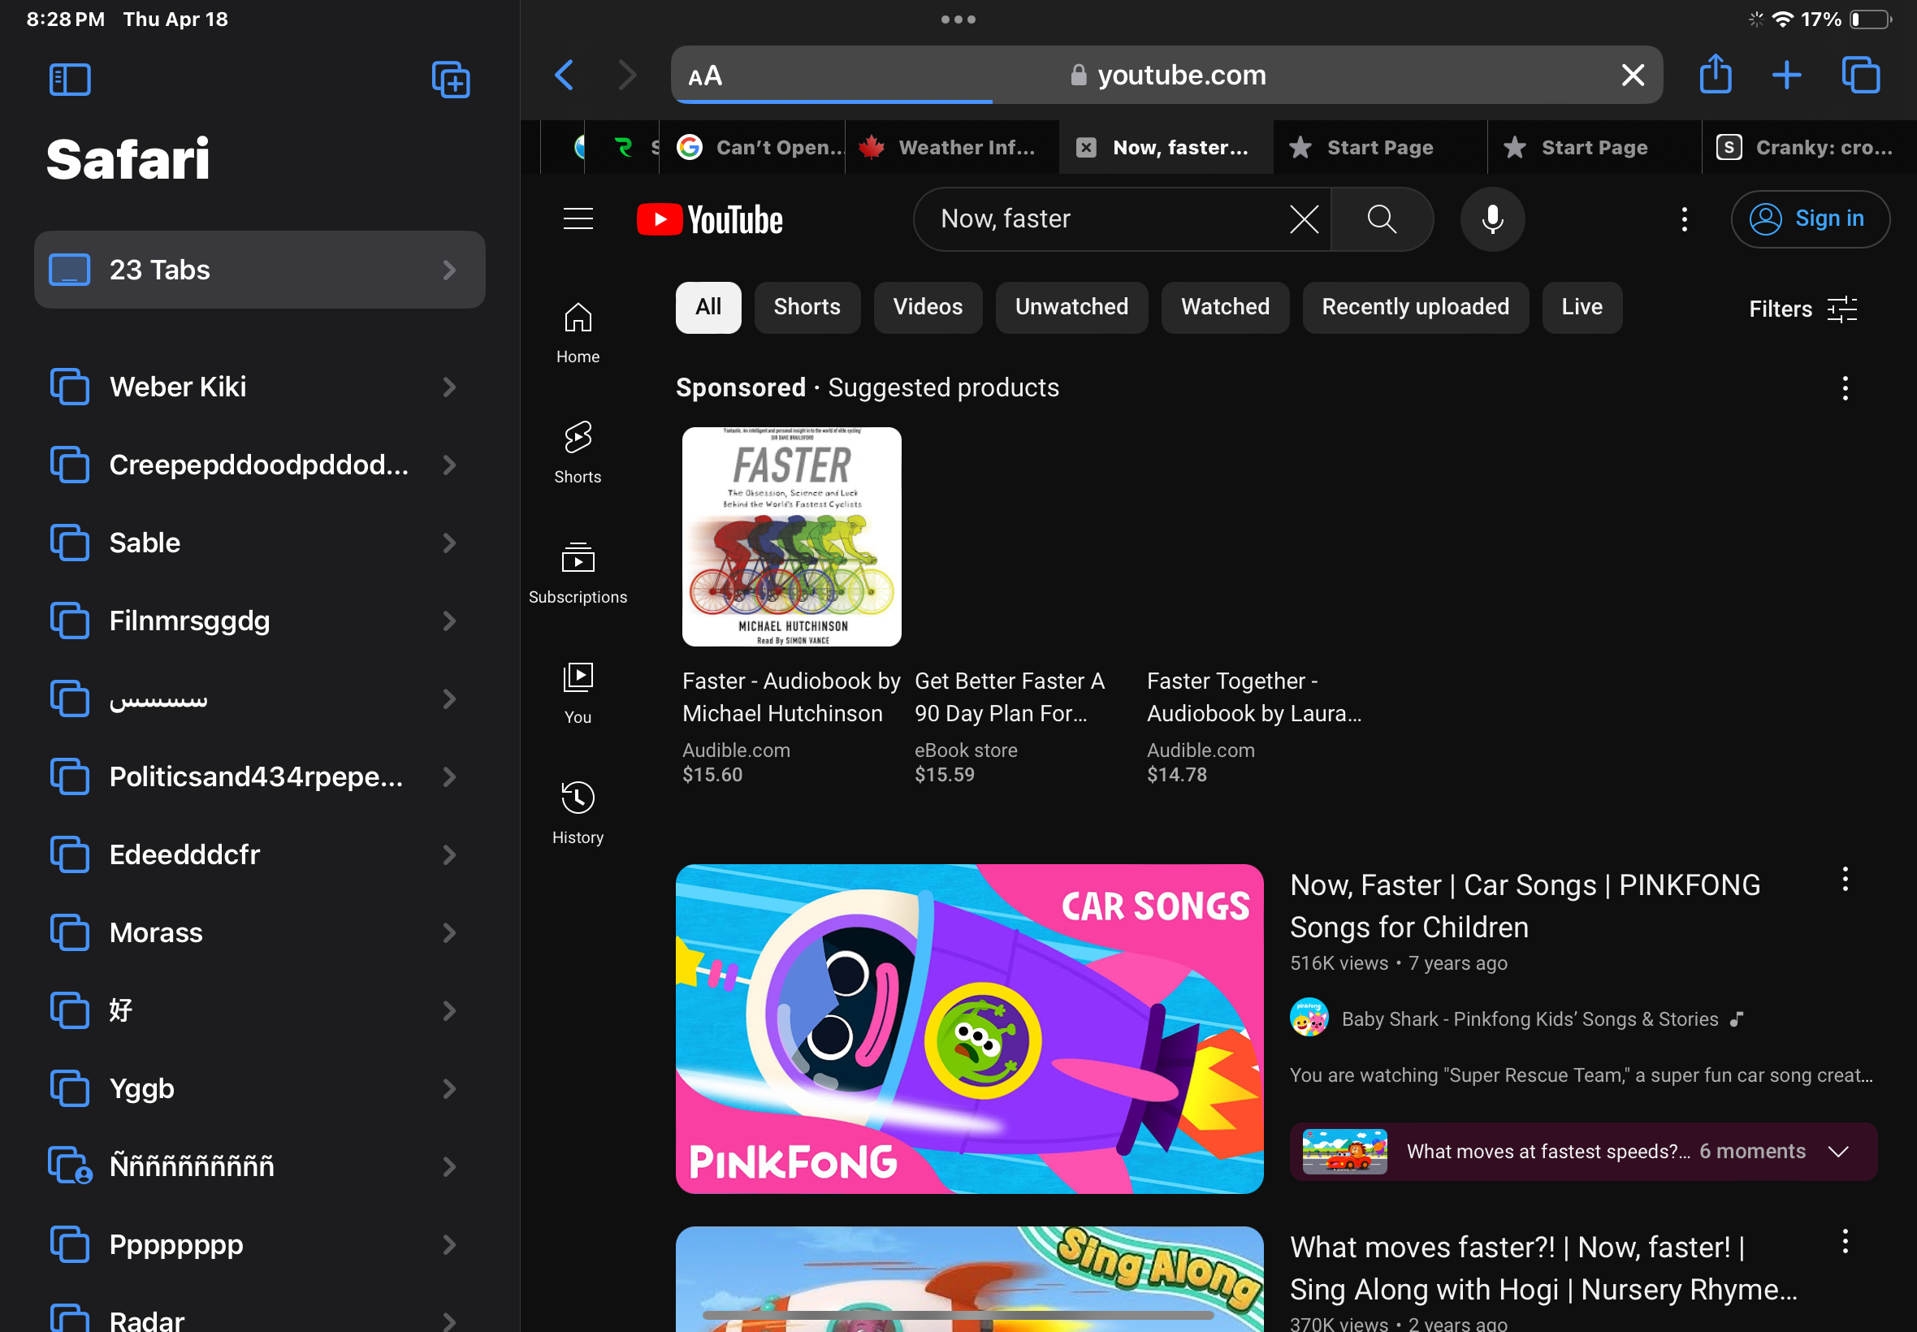Switch to the Cranky tab
The image size is (1917, 1332).
tap(1807, 148)
